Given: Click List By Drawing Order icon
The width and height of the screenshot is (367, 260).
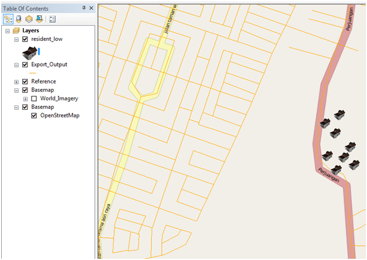Looking at the screenshot, I should 8,19.
